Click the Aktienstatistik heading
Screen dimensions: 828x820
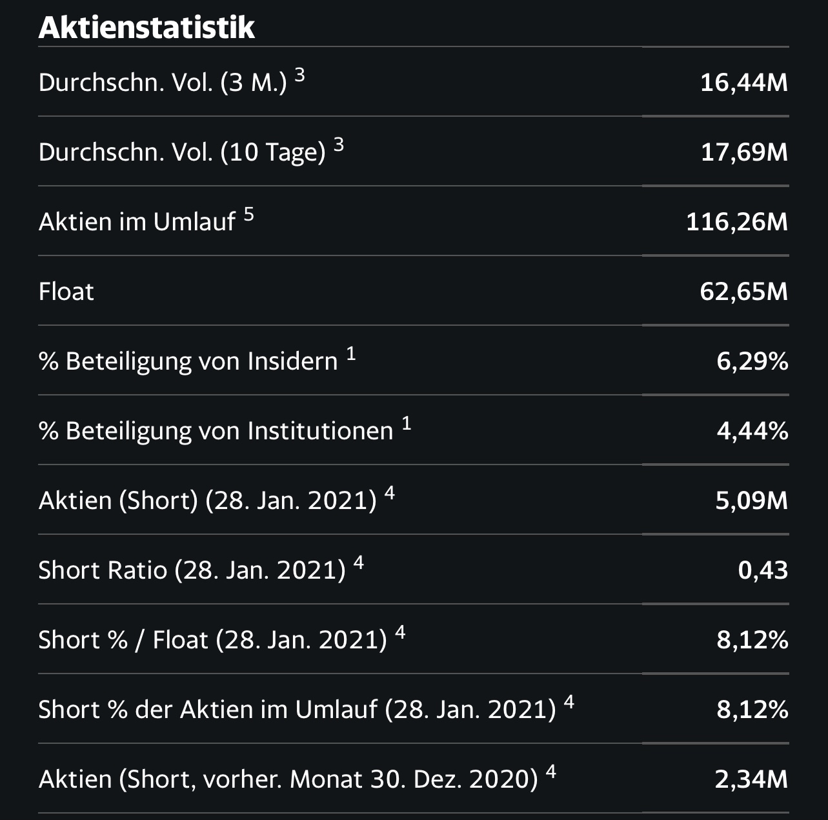(x=146, y=28)
